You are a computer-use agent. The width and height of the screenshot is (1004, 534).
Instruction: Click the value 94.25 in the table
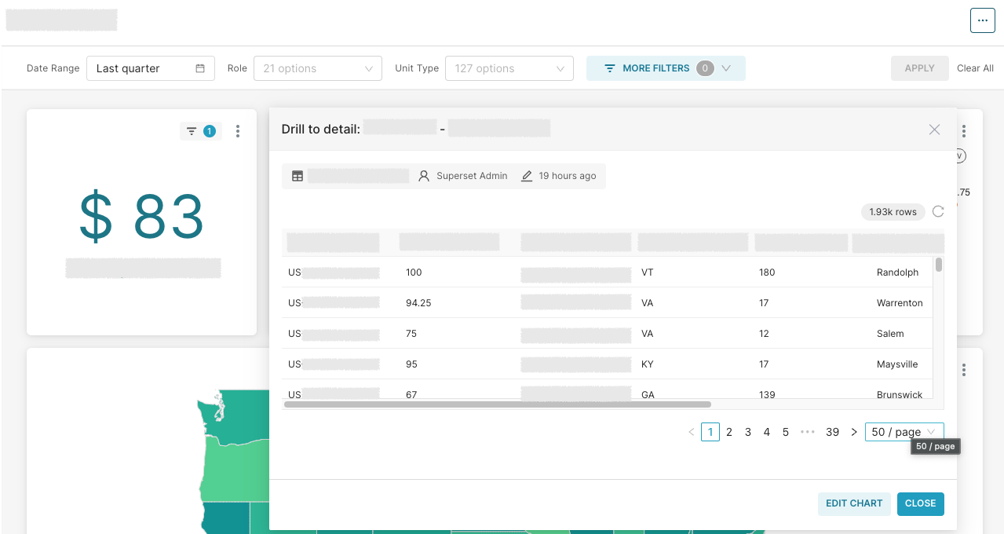[x=418, y=303]
